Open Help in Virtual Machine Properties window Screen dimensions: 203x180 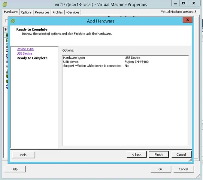pos(15,169)
